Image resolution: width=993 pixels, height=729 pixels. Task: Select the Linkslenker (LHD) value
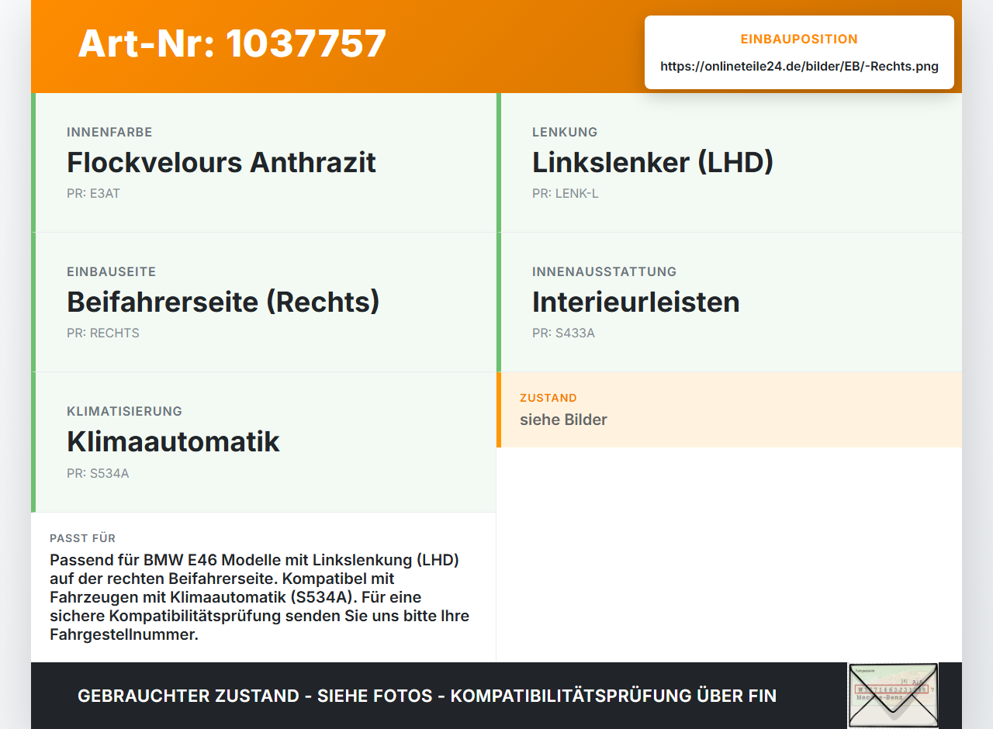click(x=652, y=162)
